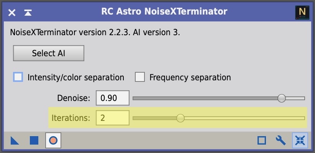Enable Frequency separation checkbox
This screenshot has height=153, width=315.
click(140, 77)
